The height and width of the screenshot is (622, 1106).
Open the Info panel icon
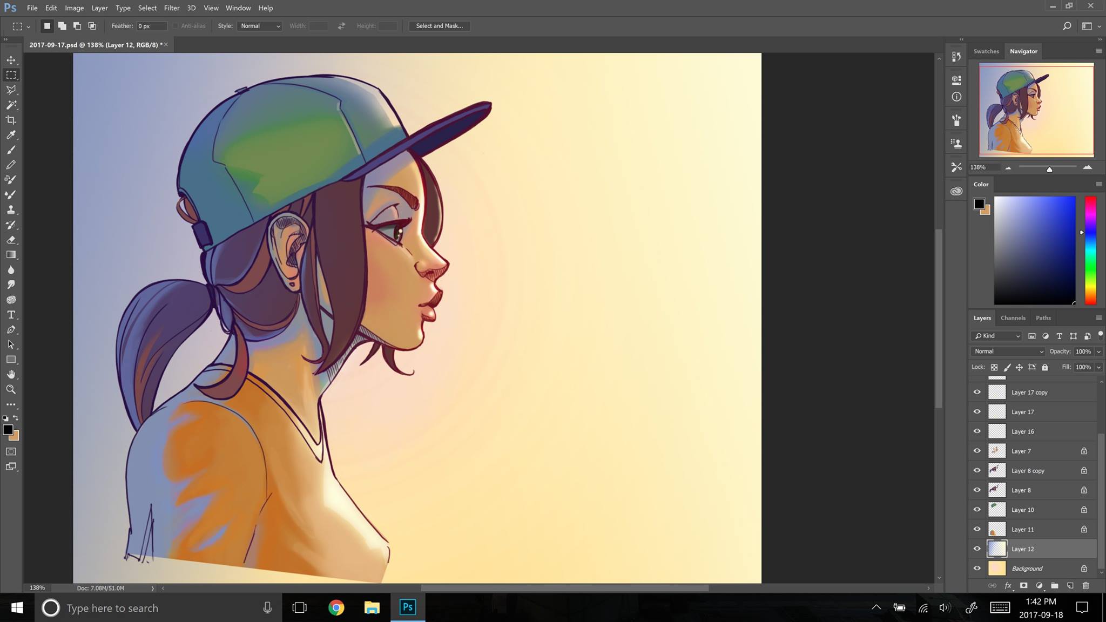click(956, 97)
